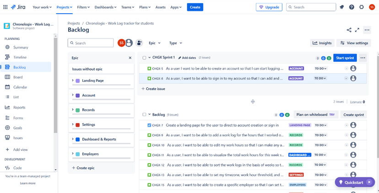This screenshot has width=379, height=193.
Task: Click assignee avatar for CHGX-12
Action: [x=353, y=165]
